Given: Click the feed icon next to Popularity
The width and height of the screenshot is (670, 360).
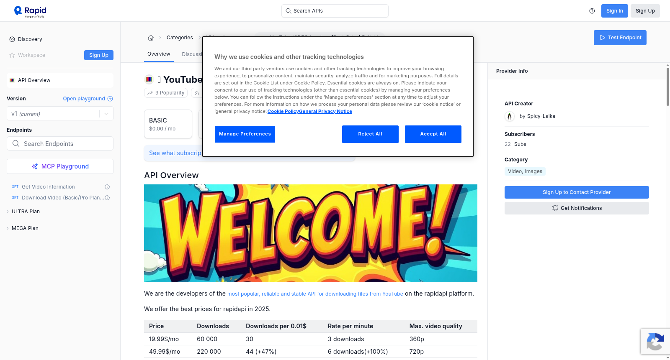Looking at the screenshot, I should (196, 93).
